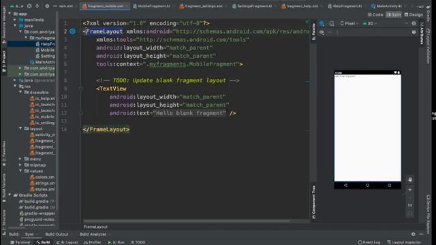
Task: Click the horizontal scrollbar of the editor
Action: 187,221
